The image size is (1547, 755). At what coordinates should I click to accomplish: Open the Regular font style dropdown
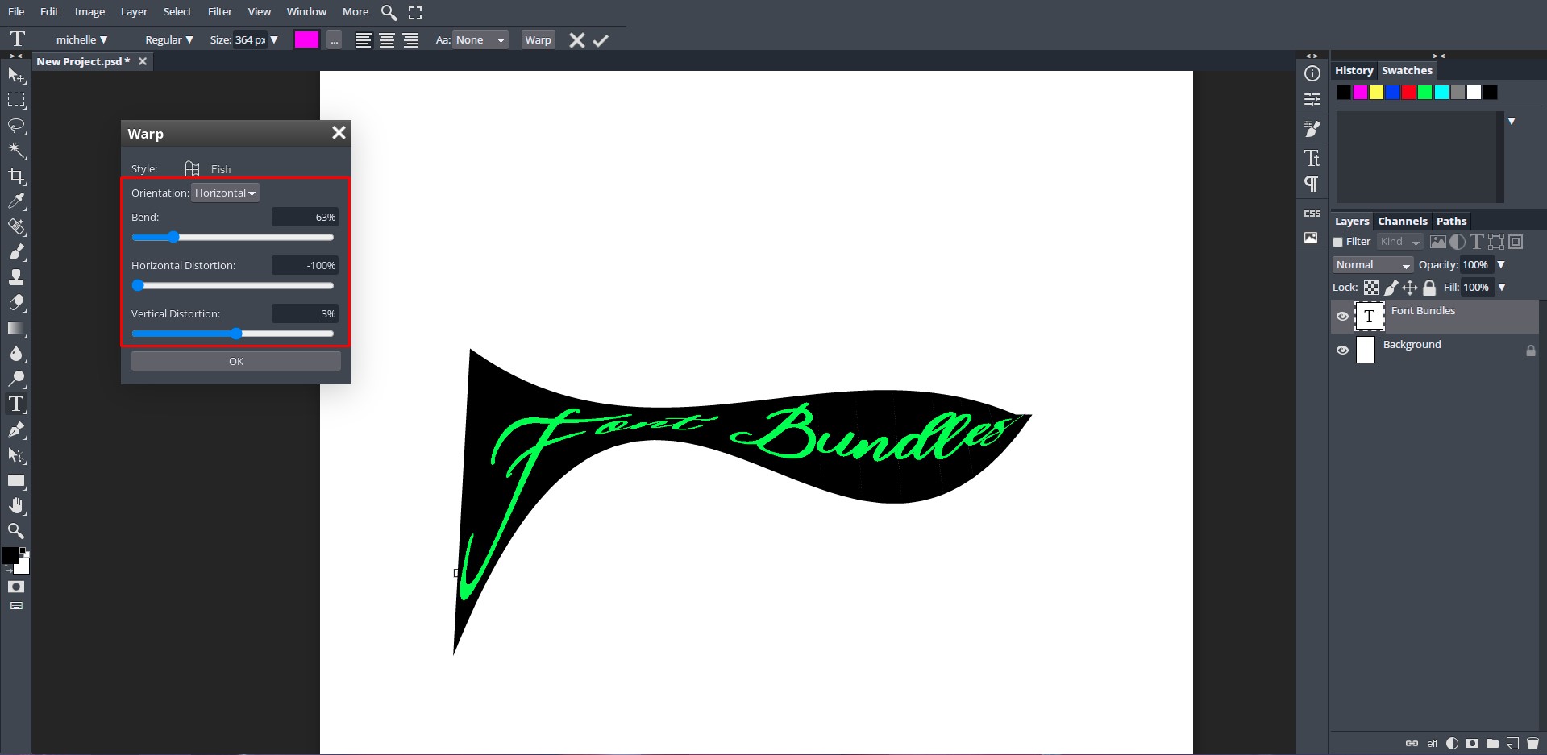pos(169,39)
